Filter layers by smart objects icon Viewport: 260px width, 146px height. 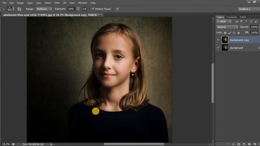pyautogui.click(x=256, y=21)
